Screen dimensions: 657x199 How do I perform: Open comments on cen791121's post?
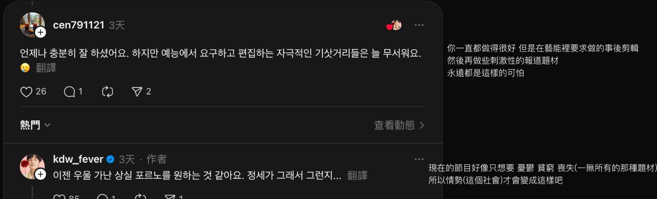coord(70,91)
